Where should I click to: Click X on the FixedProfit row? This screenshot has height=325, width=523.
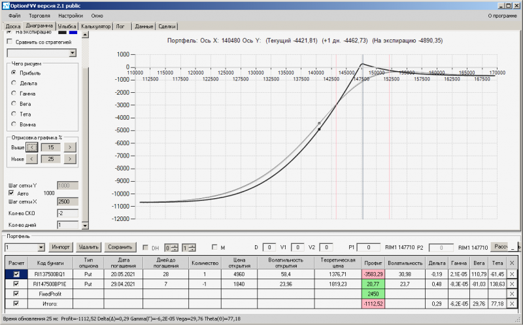[x=512, y=294]
